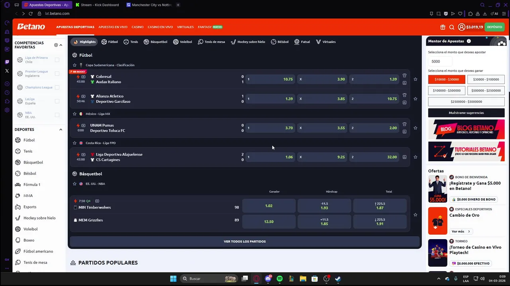Click the Muéstrame sugerencias button
Viewport: 510px width, 286px height.
coord(466,113)
